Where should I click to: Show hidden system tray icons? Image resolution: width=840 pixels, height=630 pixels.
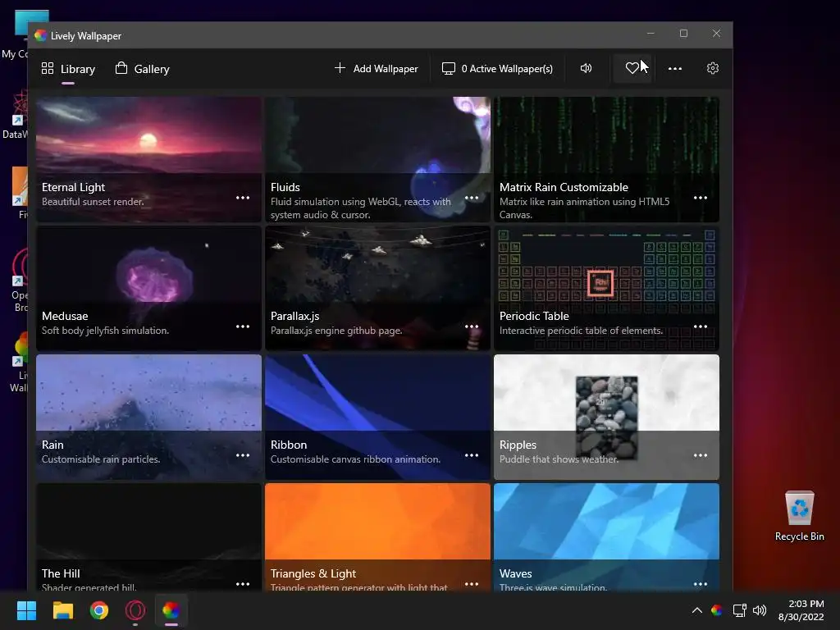[x=697, y=610]
